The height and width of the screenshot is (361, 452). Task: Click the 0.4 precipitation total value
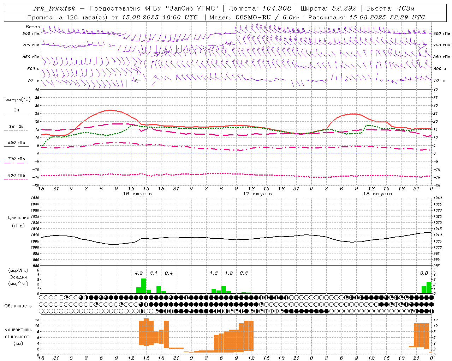pos(169,273)
